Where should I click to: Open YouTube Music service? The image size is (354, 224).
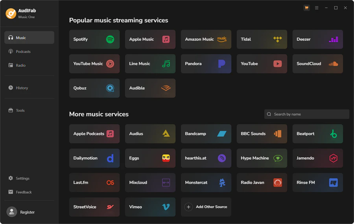[94, 64]
